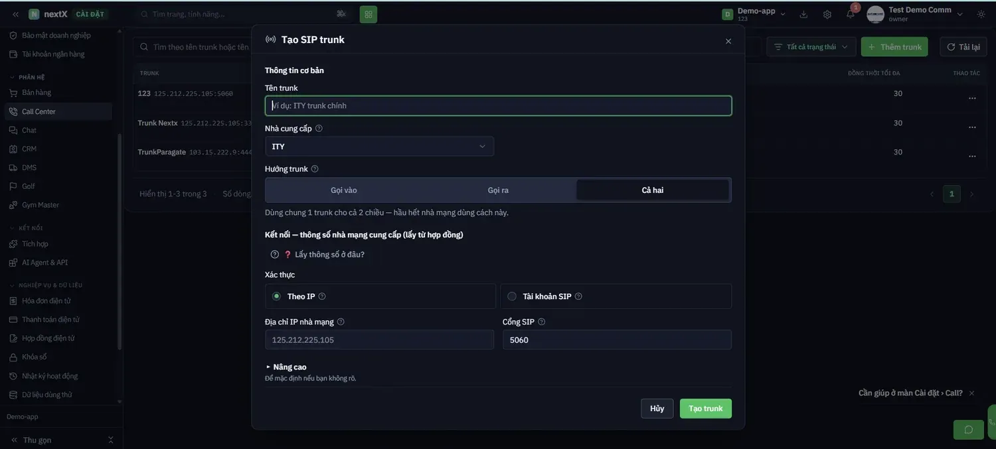Image resolution: width=996 pixels, height=449 pixels.
Task: Open Gym Master in the sidebar
Action: 58,205
